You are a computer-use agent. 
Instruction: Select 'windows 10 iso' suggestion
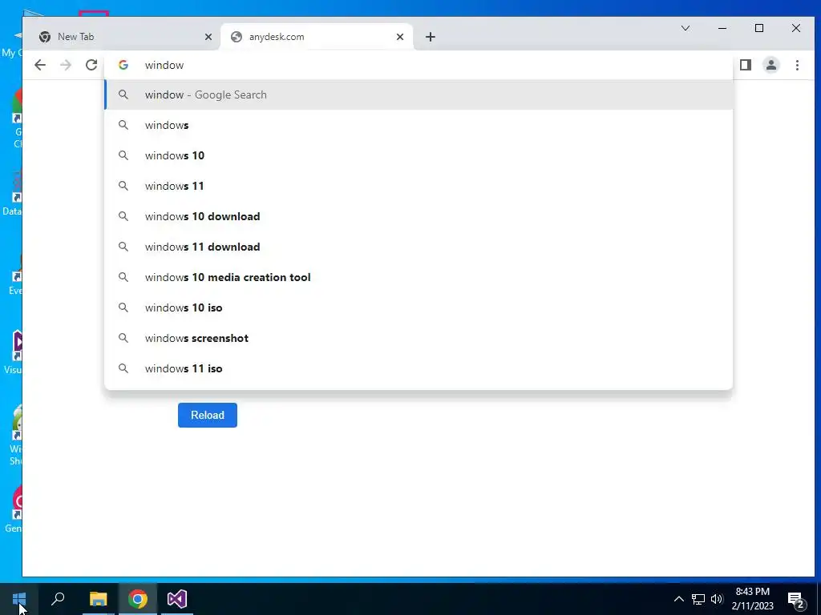point(419,307)
